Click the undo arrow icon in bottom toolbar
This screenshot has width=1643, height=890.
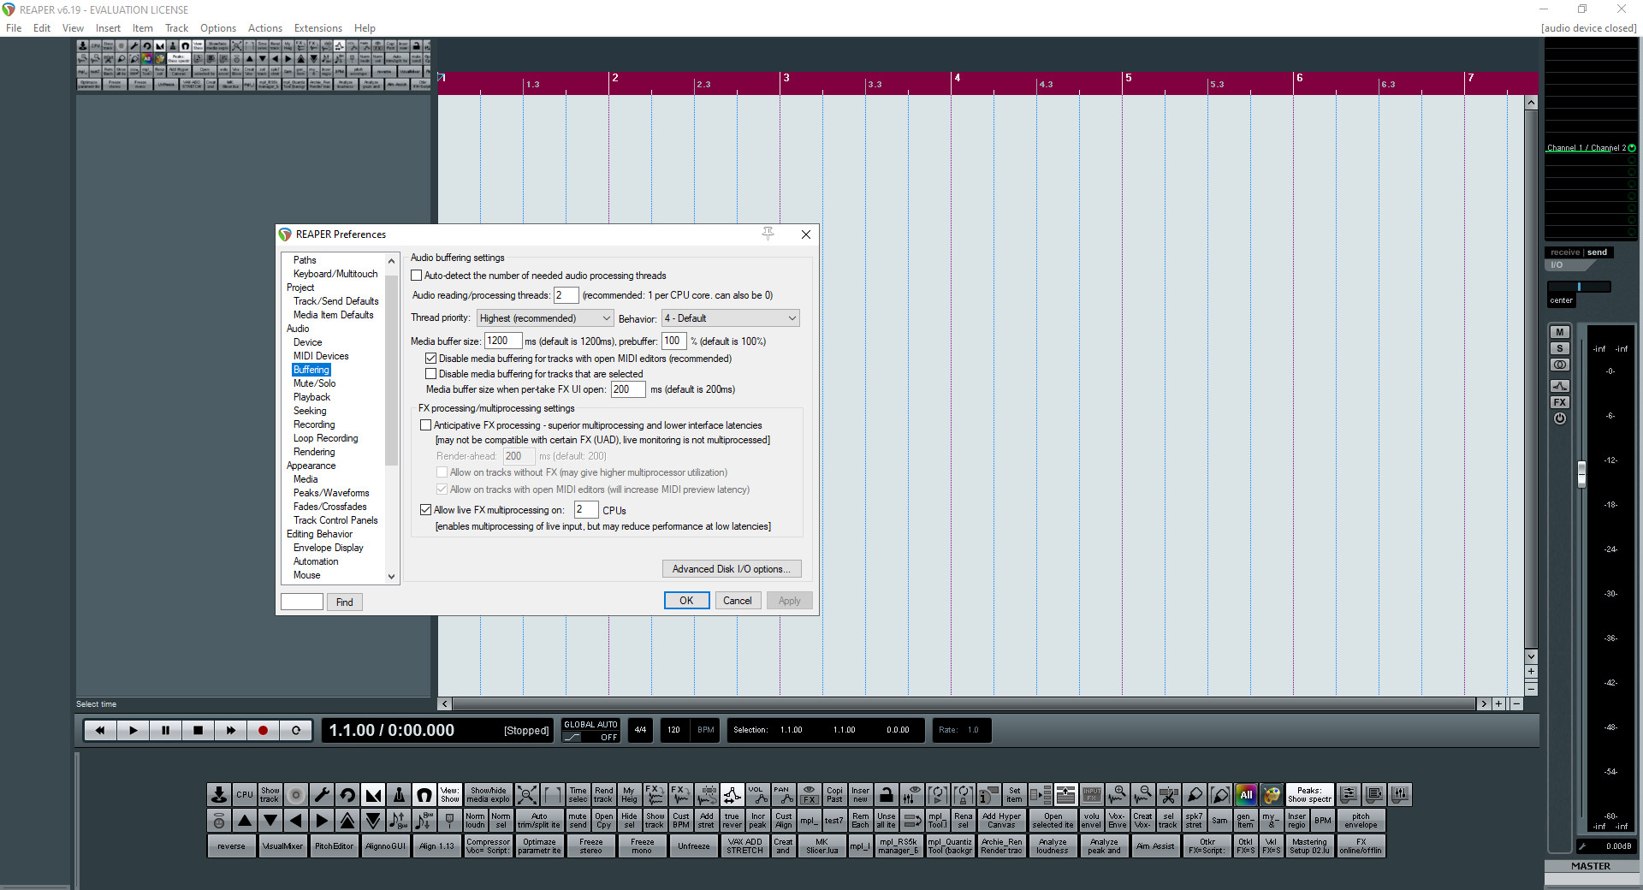click(347, 795)
